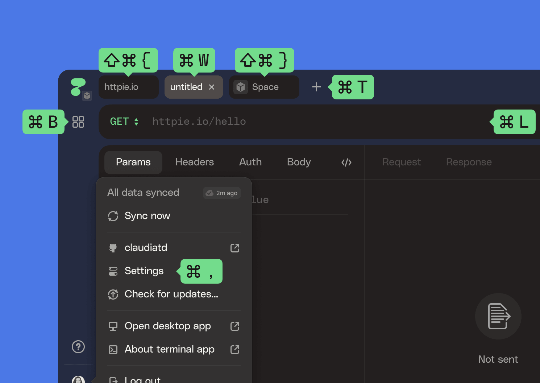Image resolution: width=540 pixels, height=383 pixels.
Task: Switch to the Response view tab
Action: click(469, 162)
